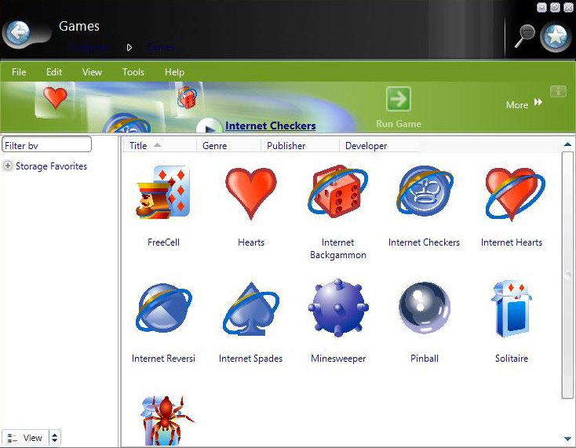Screen dimensions: 576x448
Task: Open the Help menu
Action: click(x=174, y=72)
